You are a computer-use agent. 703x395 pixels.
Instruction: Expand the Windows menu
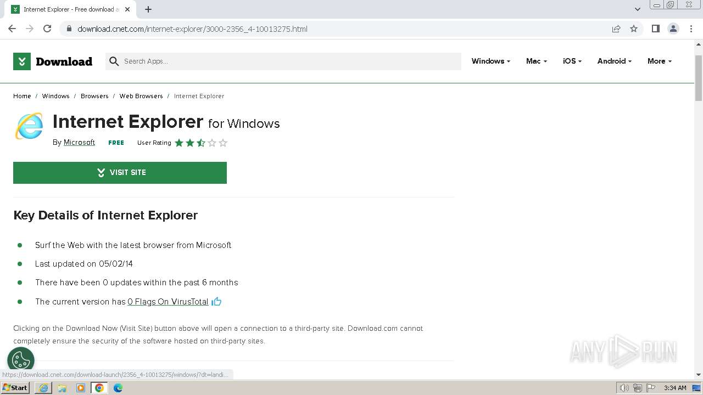tap(491, 61)
